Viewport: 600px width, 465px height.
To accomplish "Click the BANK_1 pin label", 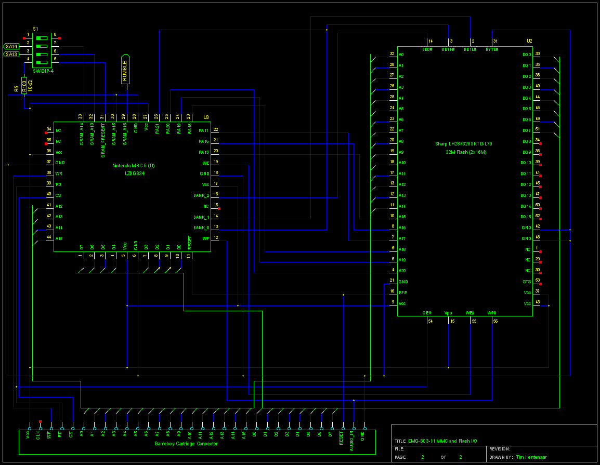I will [x=201, y=217].
